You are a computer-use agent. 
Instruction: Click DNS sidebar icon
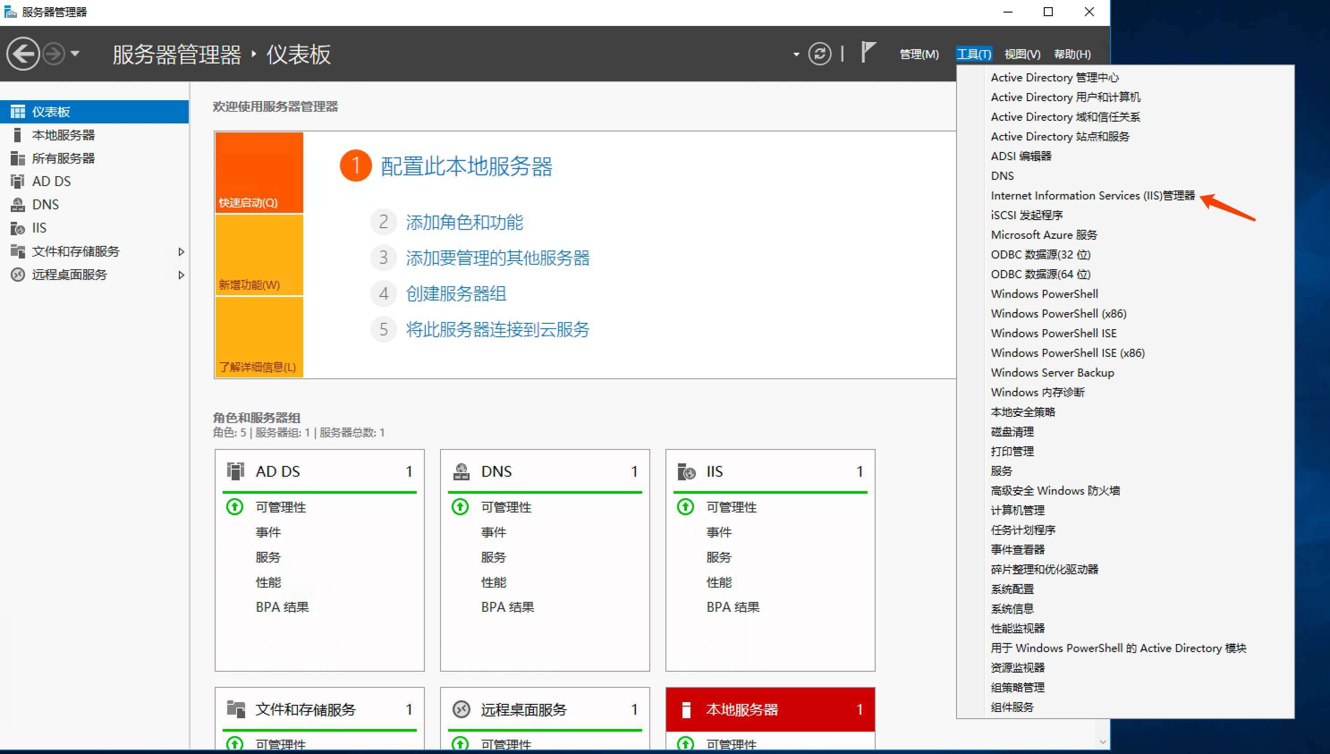(17, 204)
